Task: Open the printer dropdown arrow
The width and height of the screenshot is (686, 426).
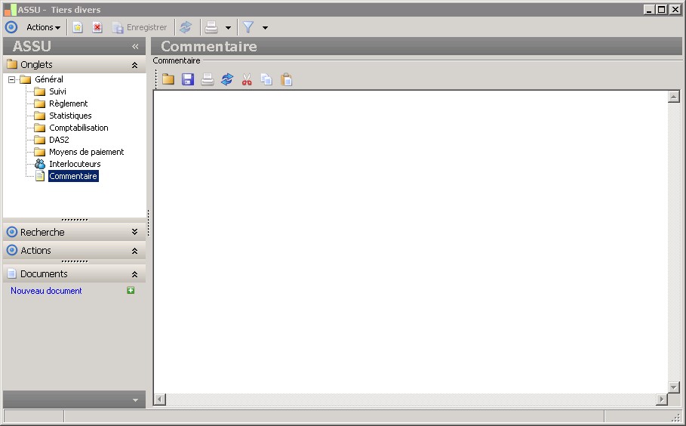Action: tap(228, 28)
